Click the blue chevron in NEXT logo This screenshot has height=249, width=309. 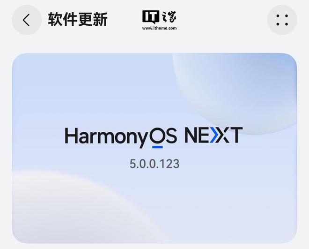pos(214,136)
